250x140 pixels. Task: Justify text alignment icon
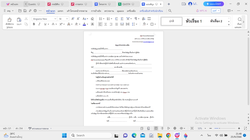117,24
